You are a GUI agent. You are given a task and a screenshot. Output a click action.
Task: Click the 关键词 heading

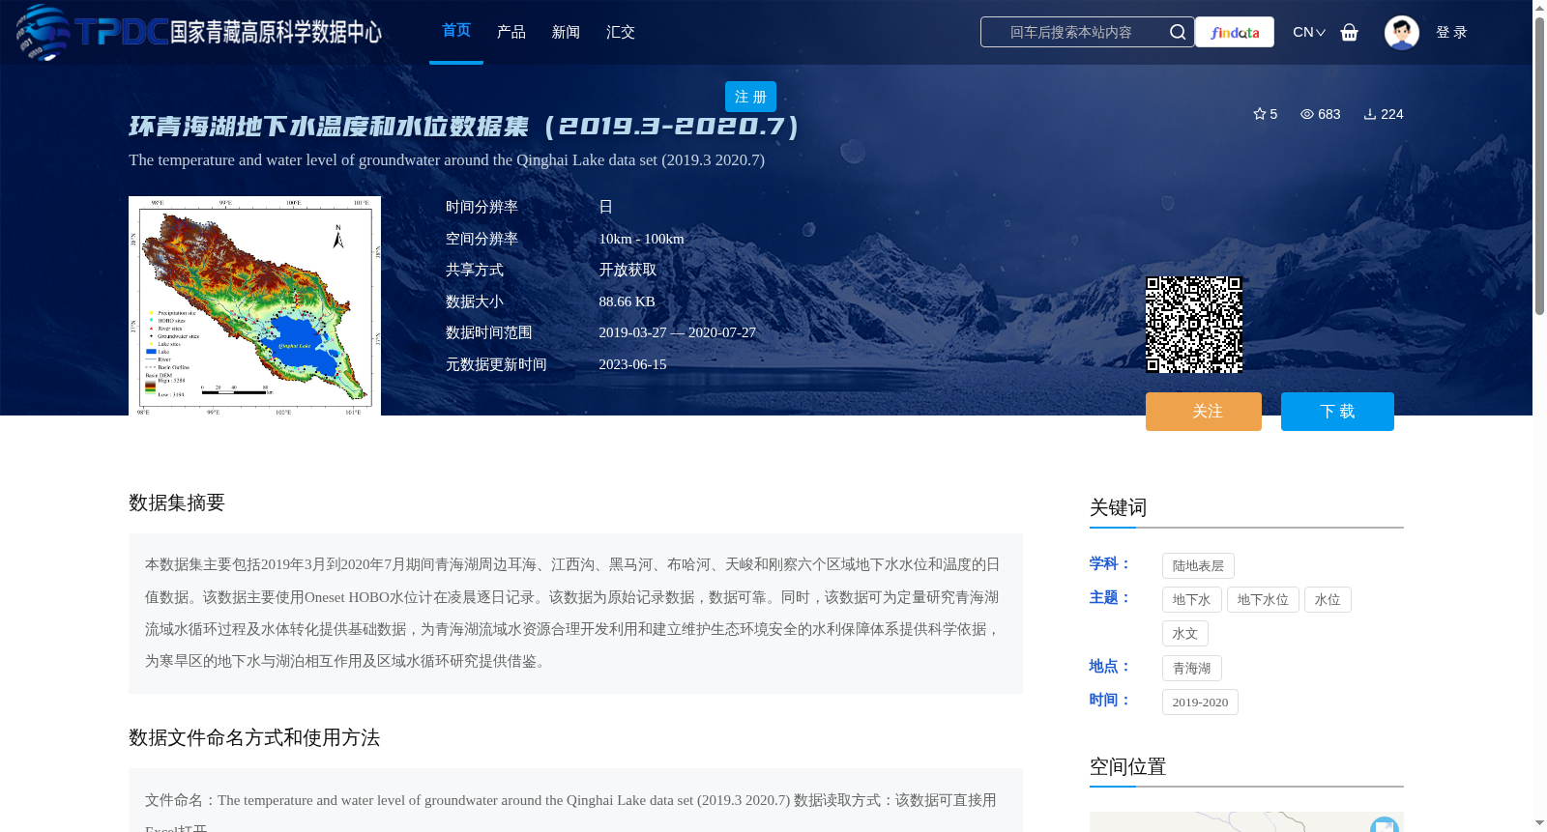point(1118,507)
